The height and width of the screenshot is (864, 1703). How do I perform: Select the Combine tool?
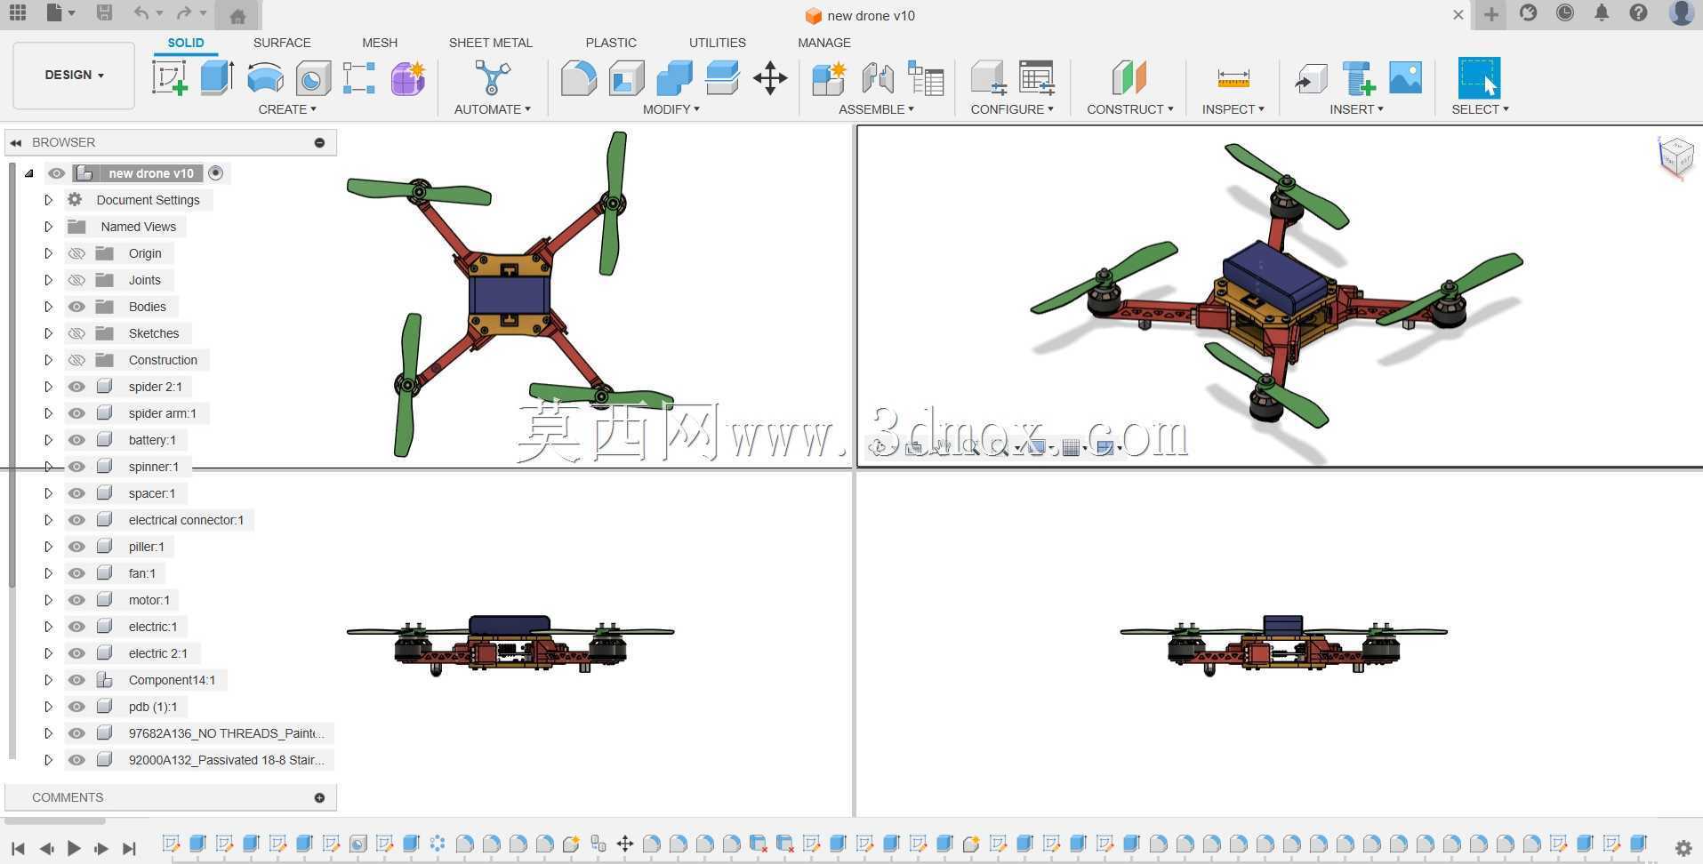(675, 78)
